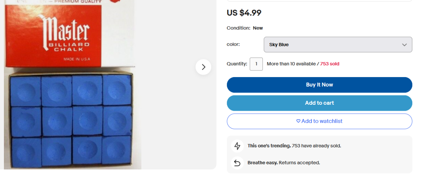Click the heart icon for watchlist
This screenshot has height=174, width=428.
[298, 121]
